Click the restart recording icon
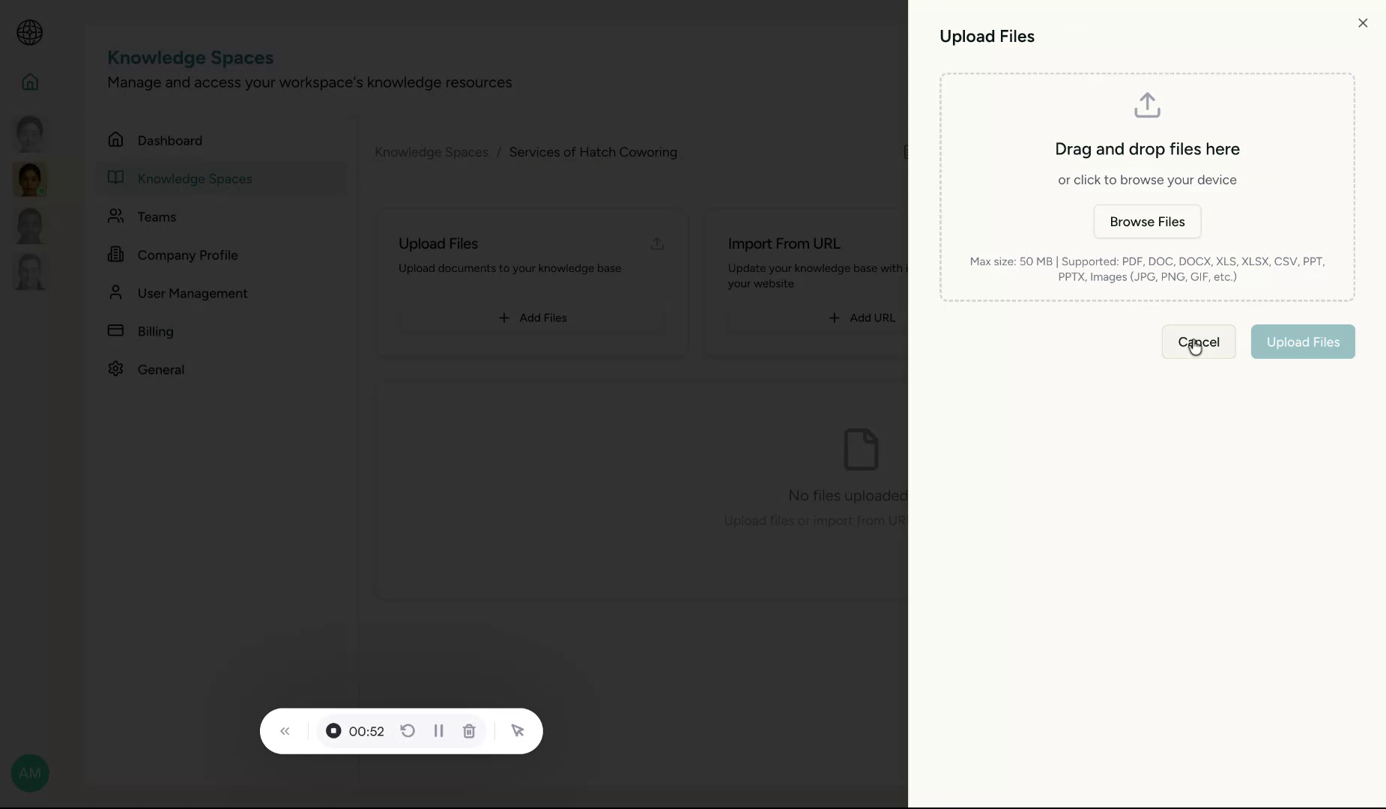The height and width of the screenshot is (809, 1386). (x=406, y=732)
